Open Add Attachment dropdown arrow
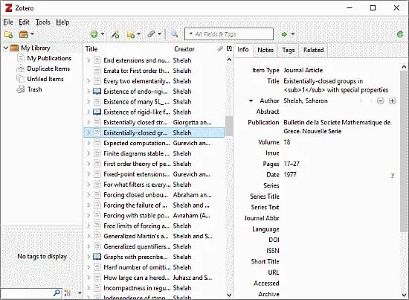The height and width of the screenshot is (300, 409). point(159,34)
